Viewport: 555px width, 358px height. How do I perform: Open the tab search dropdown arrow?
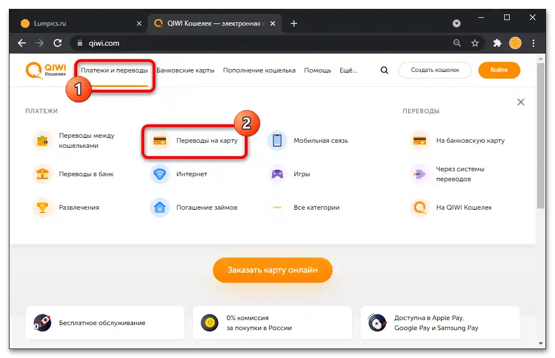(x=457, y=23)
